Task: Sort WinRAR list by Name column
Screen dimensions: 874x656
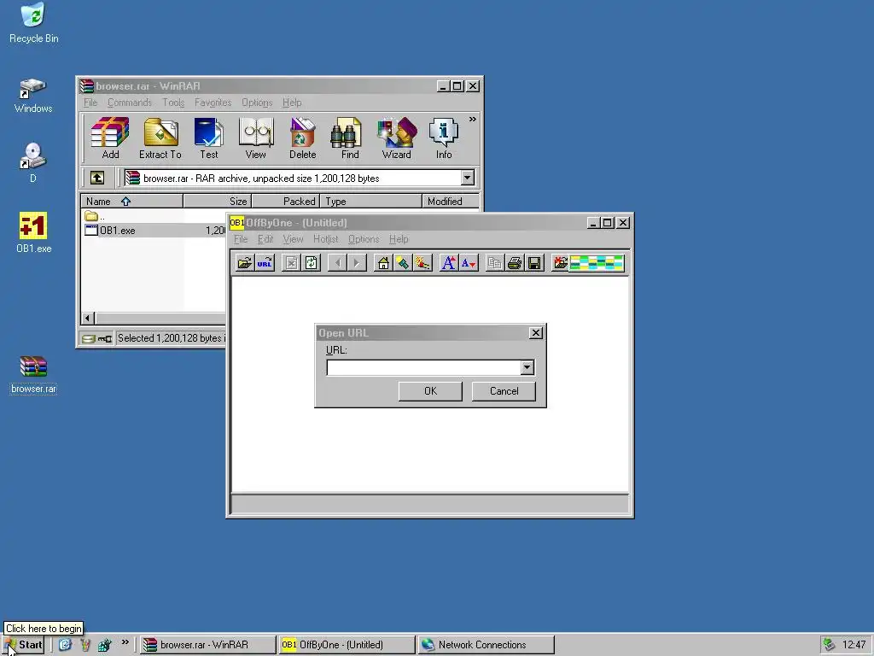Action: click(x=131, y=201)
